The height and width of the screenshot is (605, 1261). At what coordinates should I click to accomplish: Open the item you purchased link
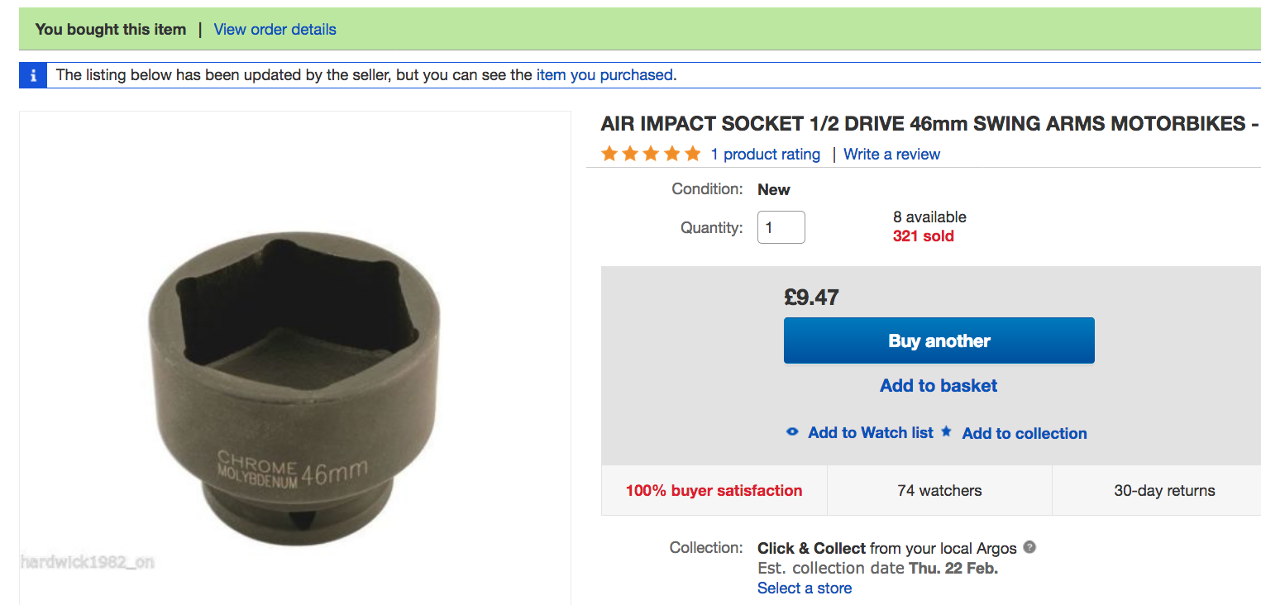point(604,75)
